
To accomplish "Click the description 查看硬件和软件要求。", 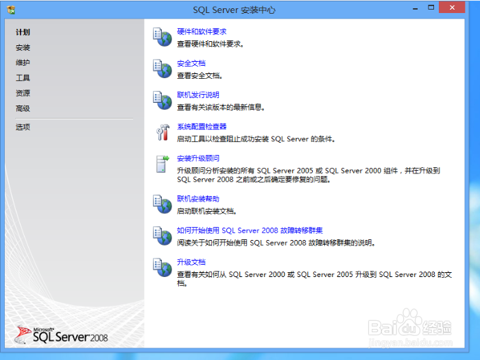I will pos(211,44).
